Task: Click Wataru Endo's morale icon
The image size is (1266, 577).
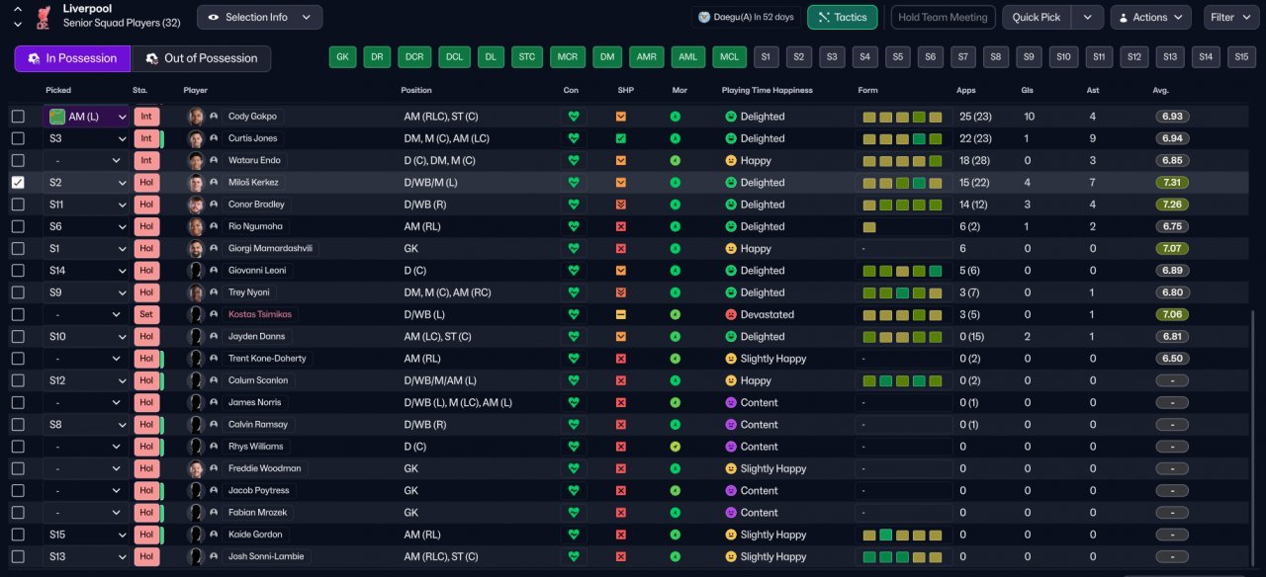Action: coord(676,160)
